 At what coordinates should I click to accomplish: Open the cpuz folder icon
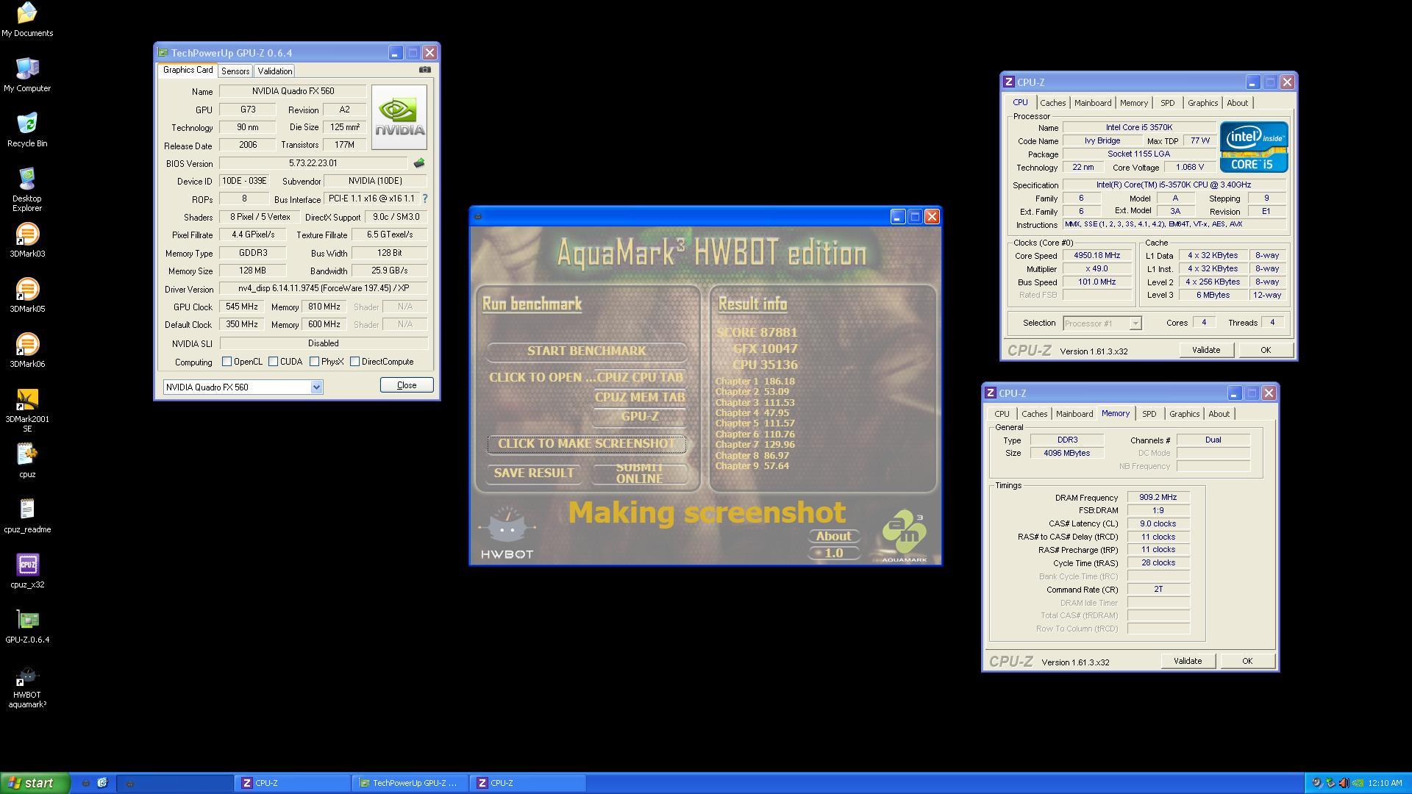[27, 460]
